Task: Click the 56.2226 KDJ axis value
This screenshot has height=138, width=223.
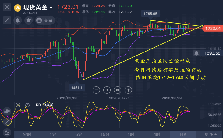Action: click(214, 115)
